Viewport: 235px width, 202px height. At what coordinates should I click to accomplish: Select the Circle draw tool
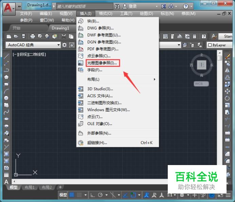coord(6,98)
